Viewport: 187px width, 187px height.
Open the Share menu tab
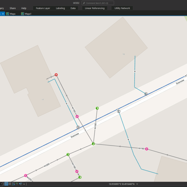[x=12, y=8]
